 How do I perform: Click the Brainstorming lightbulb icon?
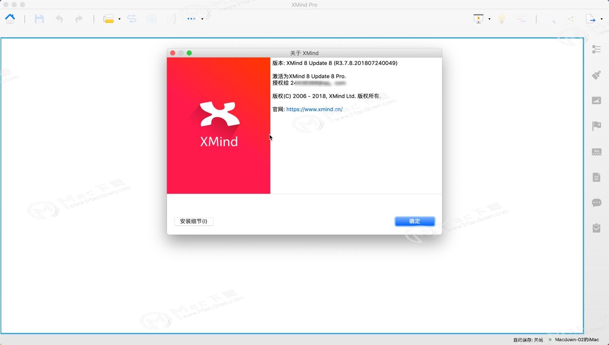(x=502, y=19)
